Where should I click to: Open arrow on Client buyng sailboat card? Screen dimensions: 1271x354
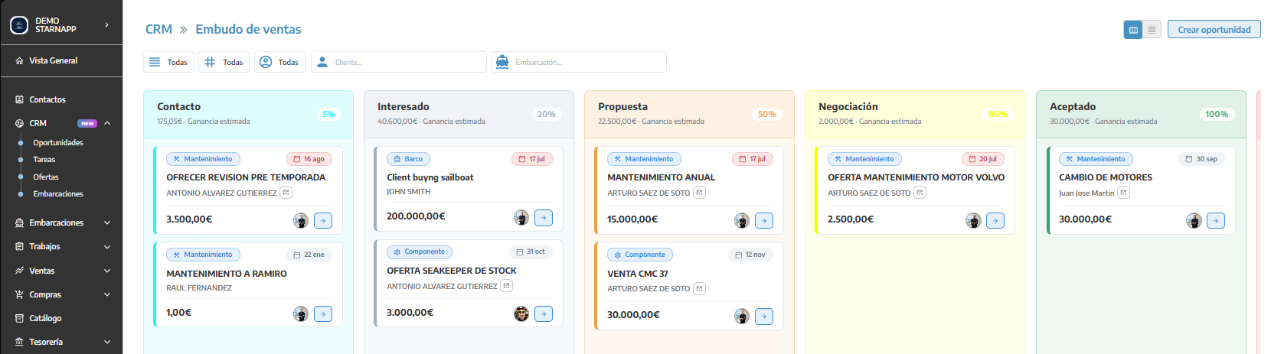click(544, 218)
